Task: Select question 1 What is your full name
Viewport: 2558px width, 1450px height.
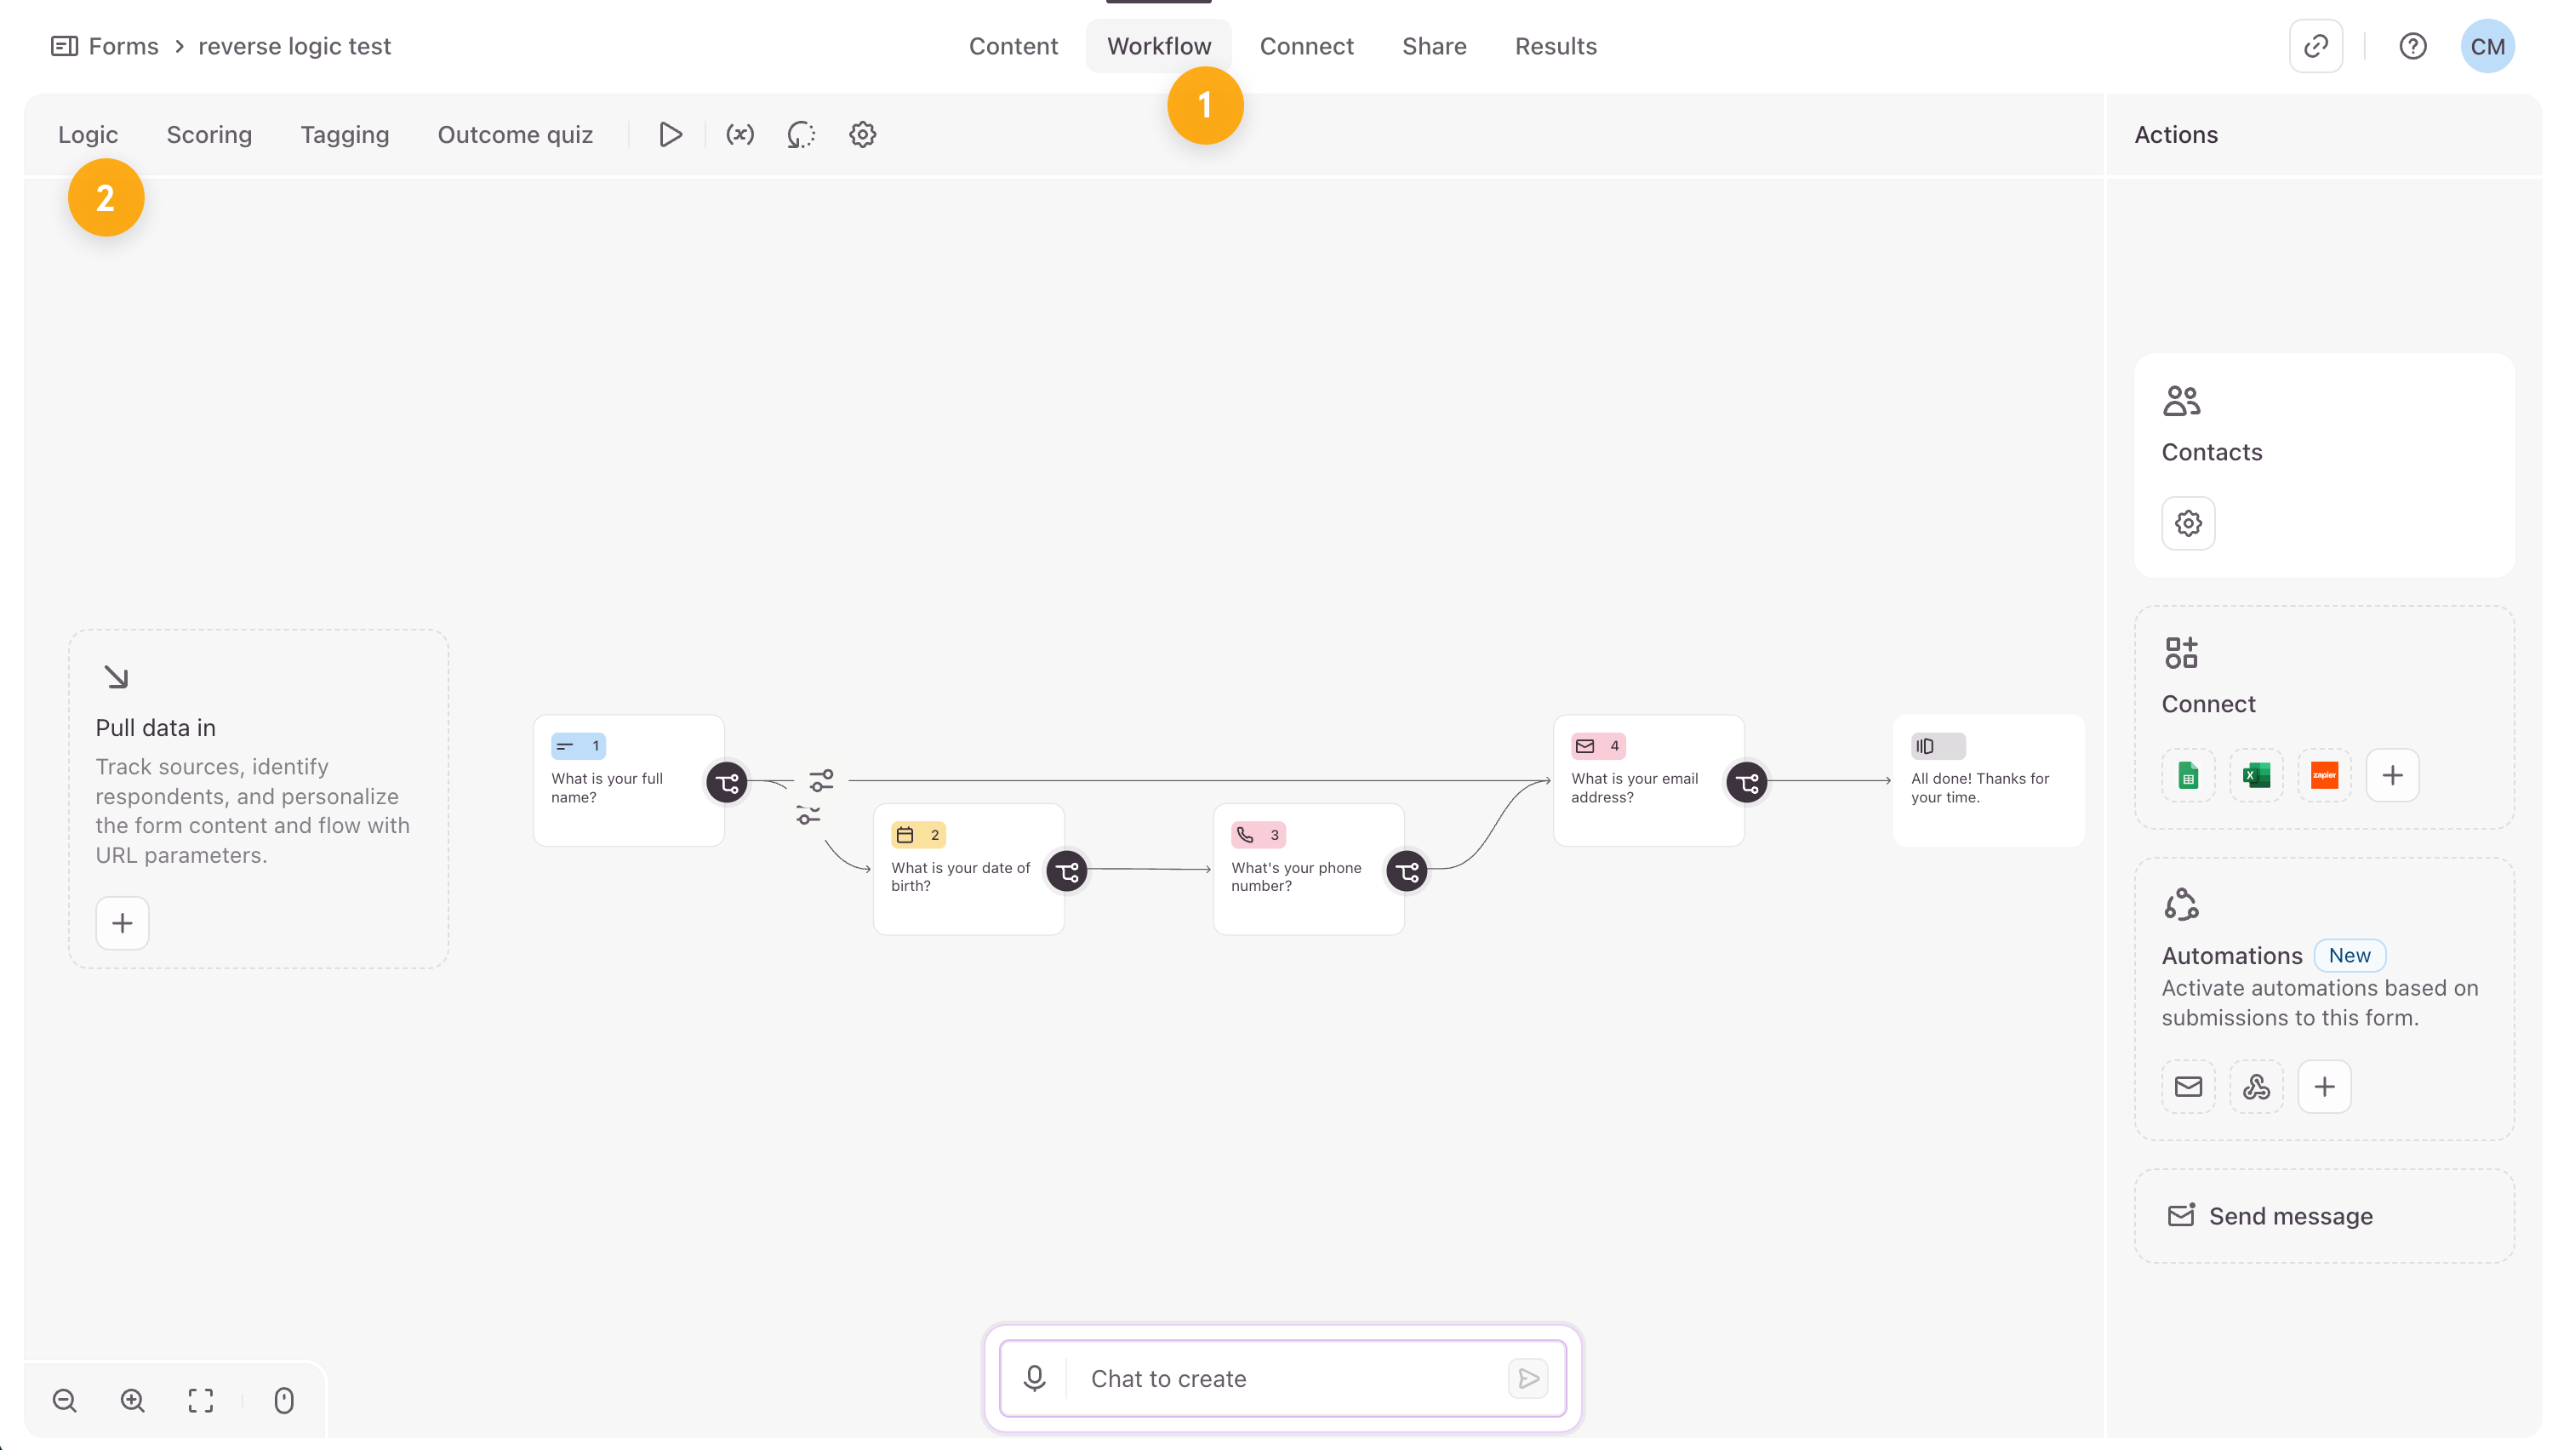Action: click(x=628, y=781)
